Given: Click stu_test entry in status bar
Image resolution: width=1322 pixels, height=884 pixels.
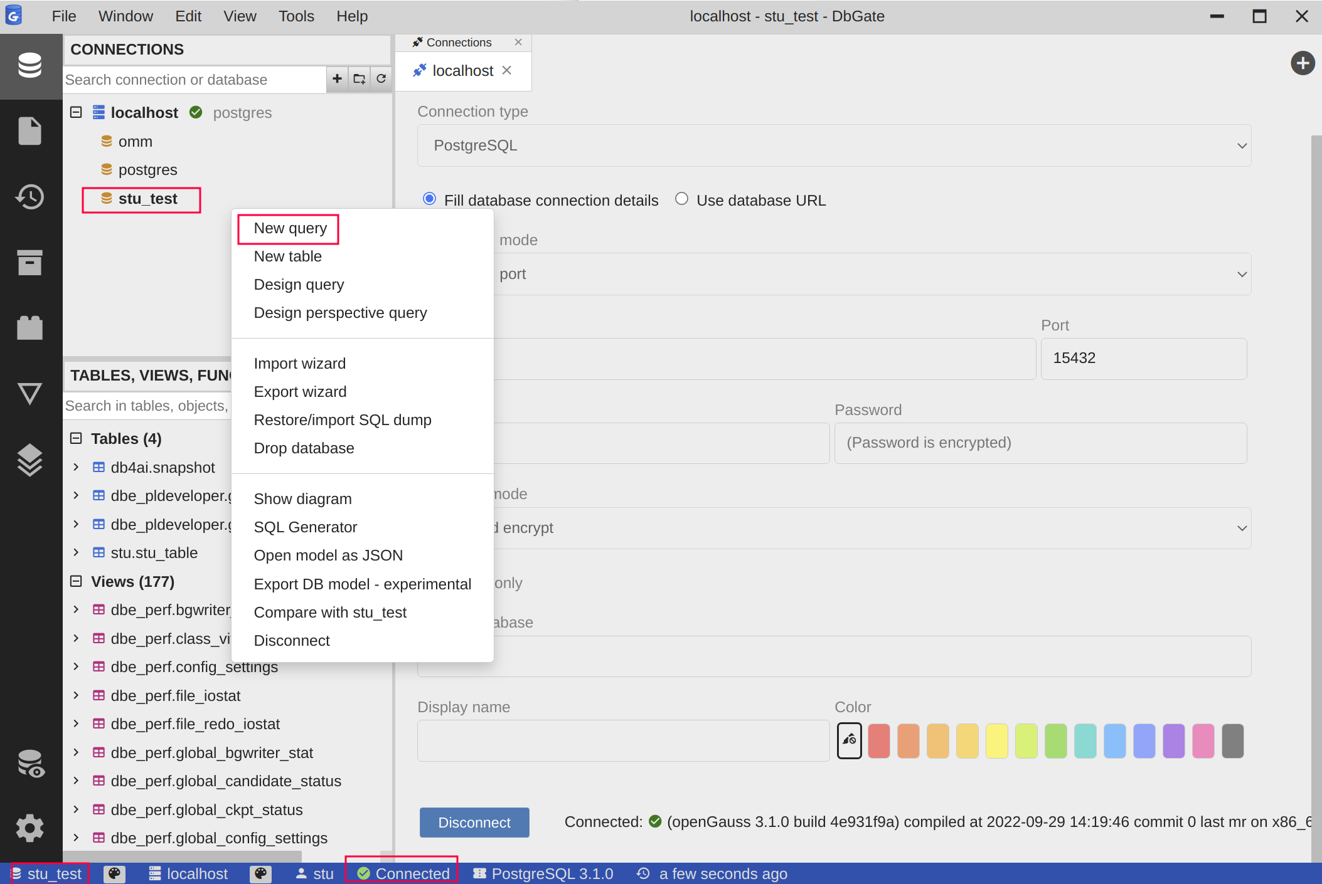Looking at the screenshot, I should pos(47,874).
